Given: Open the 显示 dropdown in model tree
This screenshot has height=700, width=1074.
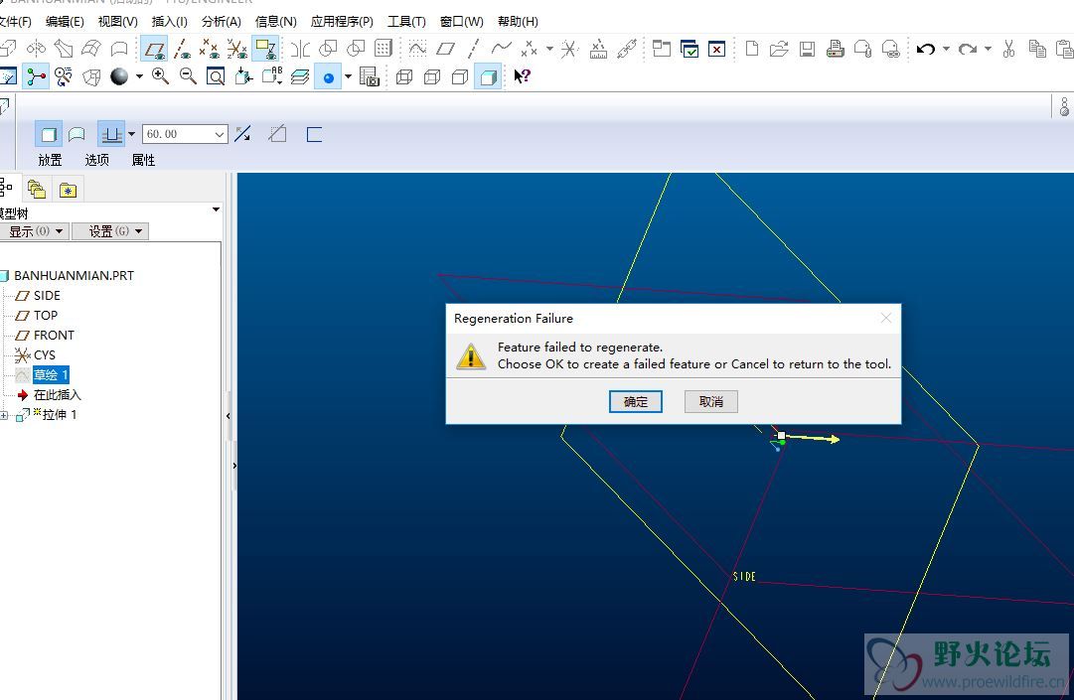Looking at the screenshot, I should (x=34, y=231).
